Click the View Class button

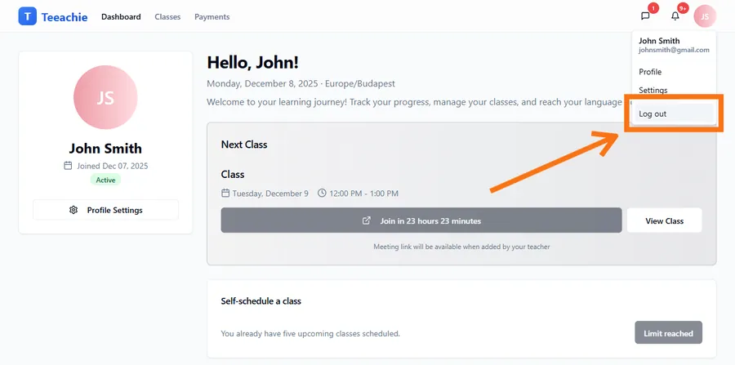tap(664, 220)
